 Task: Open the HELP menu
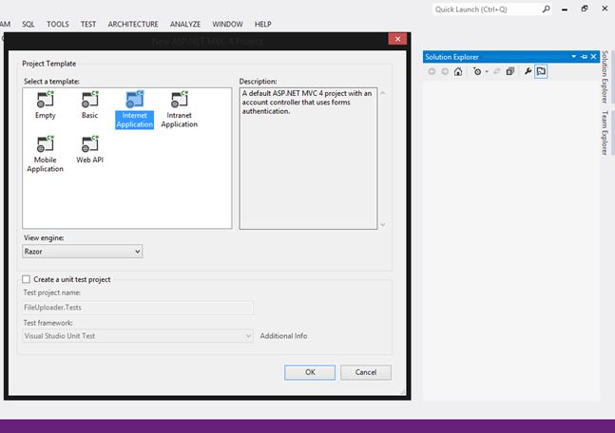(x=262, y=24)
